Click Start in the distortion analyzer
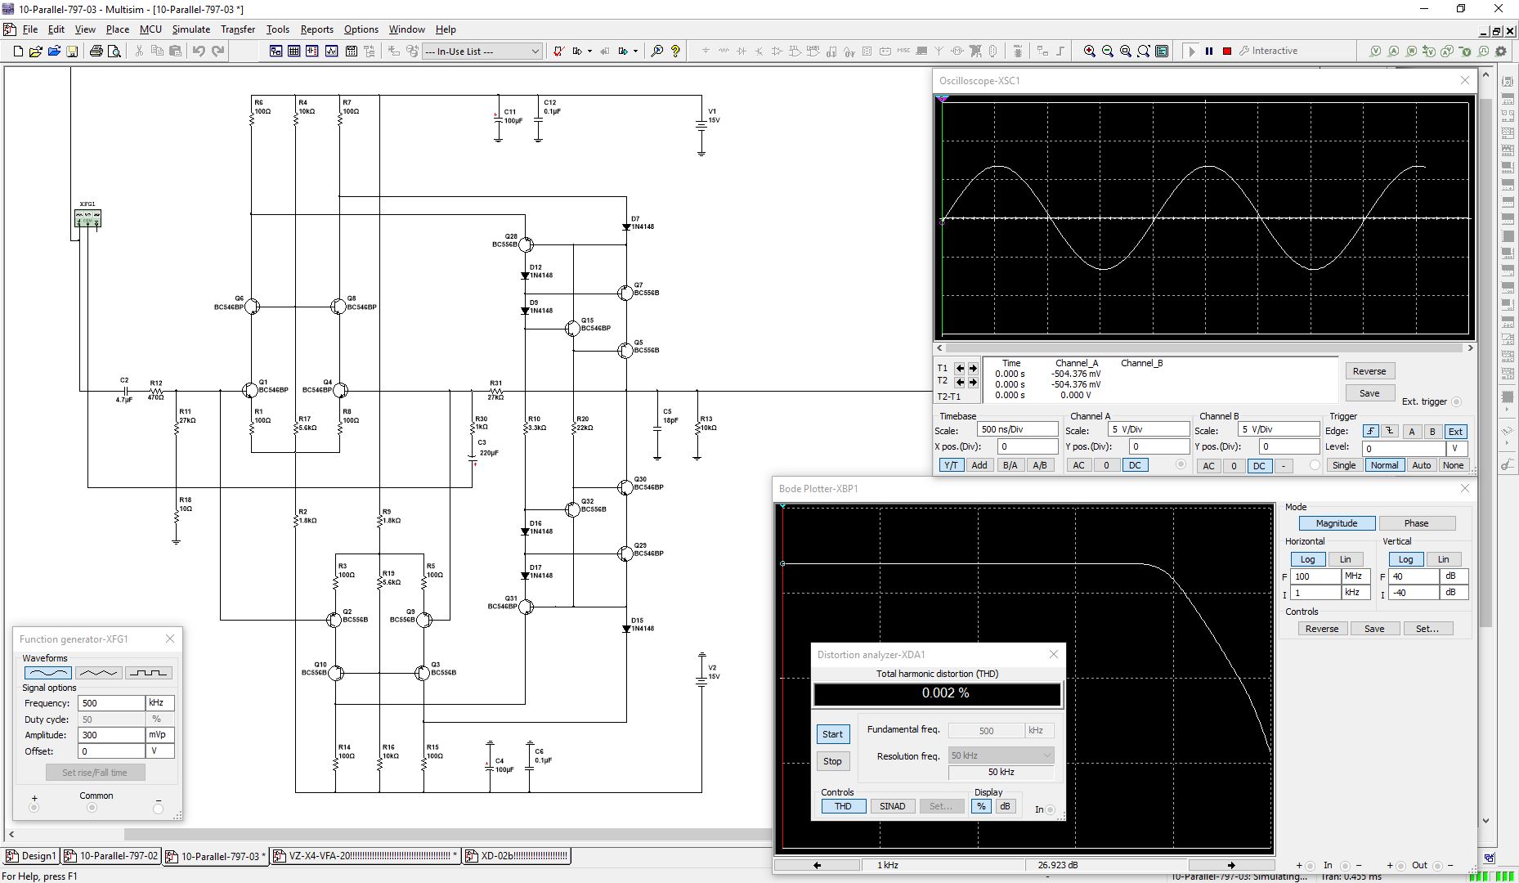The width and height of the screenshot is (1519, 883). pos(832,734)
